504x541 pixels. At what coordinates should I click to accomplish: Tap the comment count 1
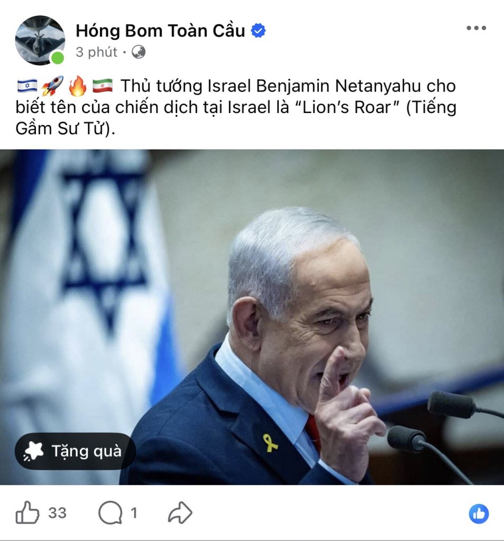coord(134,513)
